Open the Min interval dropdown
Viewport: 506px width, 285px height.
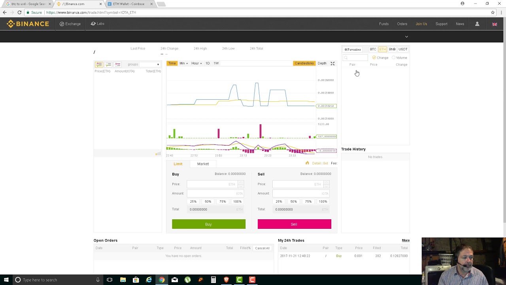[x=183, y=63]
